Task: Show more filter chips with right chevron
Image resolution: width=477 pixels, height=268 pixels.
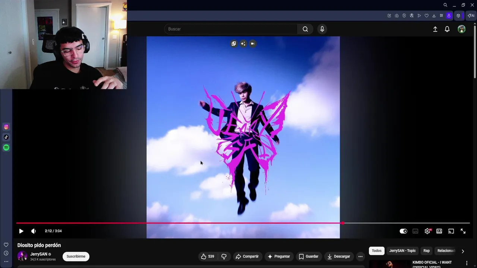Action: (x=463, y=251)
